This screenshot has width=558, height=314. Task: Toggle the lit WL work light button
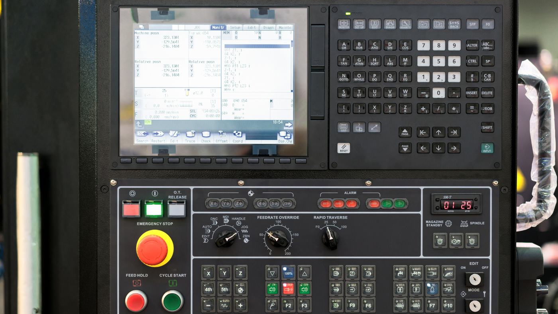pyautogui.click(x=432, y=289)
